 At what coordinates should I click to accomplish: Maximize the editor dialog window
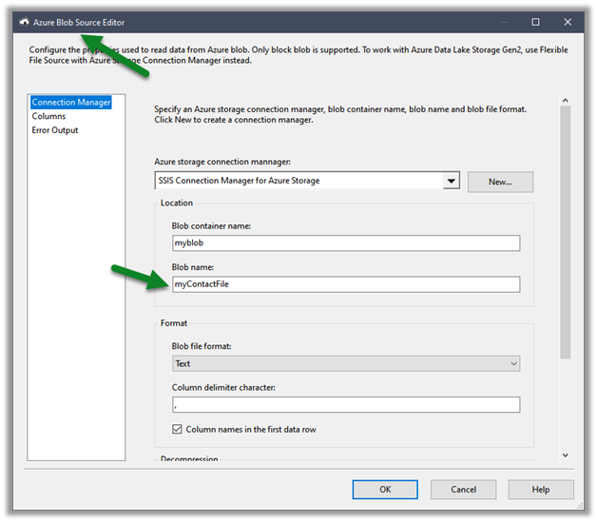(x=535, y=22)
